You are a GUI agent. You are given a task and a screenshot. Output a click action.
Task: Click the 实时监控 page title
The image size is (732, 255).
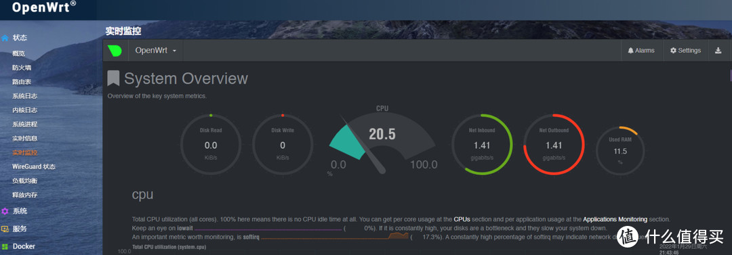(123, 31)
